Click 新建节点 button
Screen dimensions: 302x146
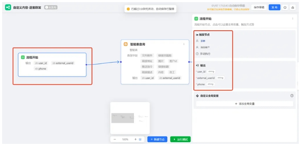pos(157,139)
